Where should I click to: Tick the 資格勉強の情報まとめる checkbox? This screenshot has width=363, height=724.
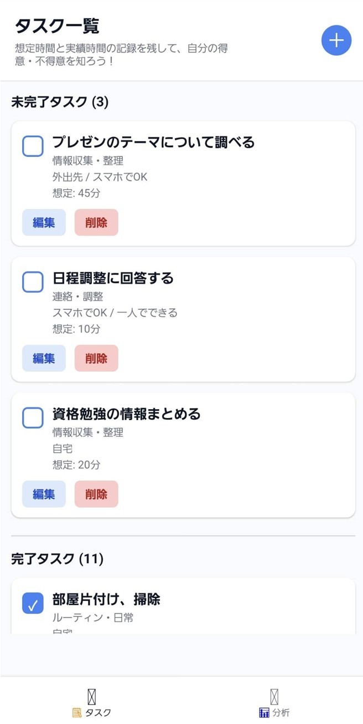(33, 417)
